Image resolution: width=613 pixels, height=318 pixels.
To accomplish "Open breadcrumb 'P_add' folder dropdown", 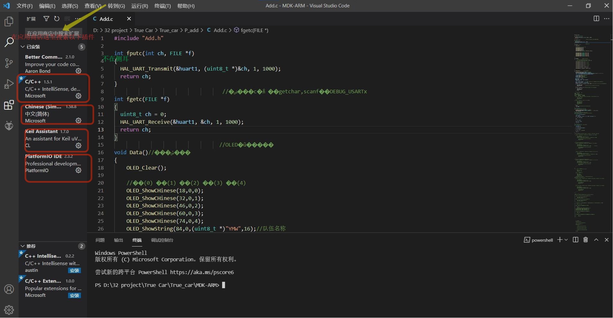I will coord(191,30).
